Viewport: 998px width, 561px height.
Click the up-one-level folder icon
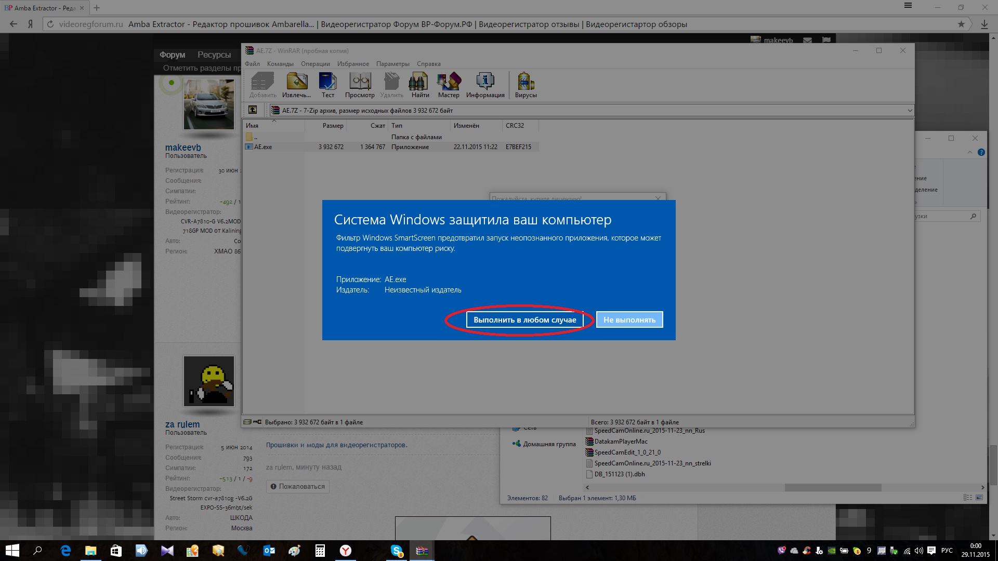coord(253,110)
